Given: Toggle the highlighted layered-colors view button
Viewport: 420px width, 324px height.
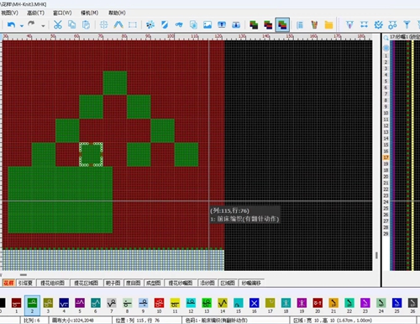Looking at the screenshot, I should 282,25.
